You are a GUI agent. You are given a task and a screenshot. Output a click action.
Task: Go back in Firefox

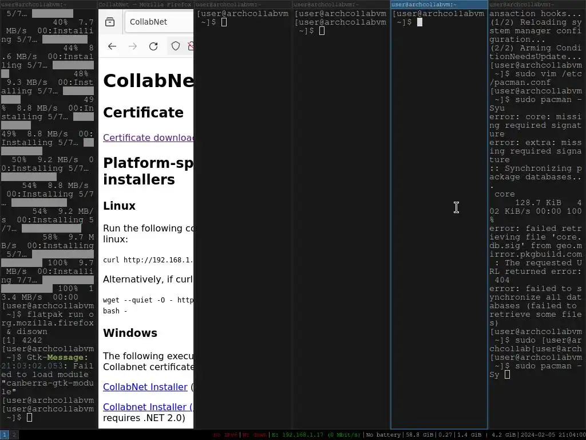click(x=112, y=46)
